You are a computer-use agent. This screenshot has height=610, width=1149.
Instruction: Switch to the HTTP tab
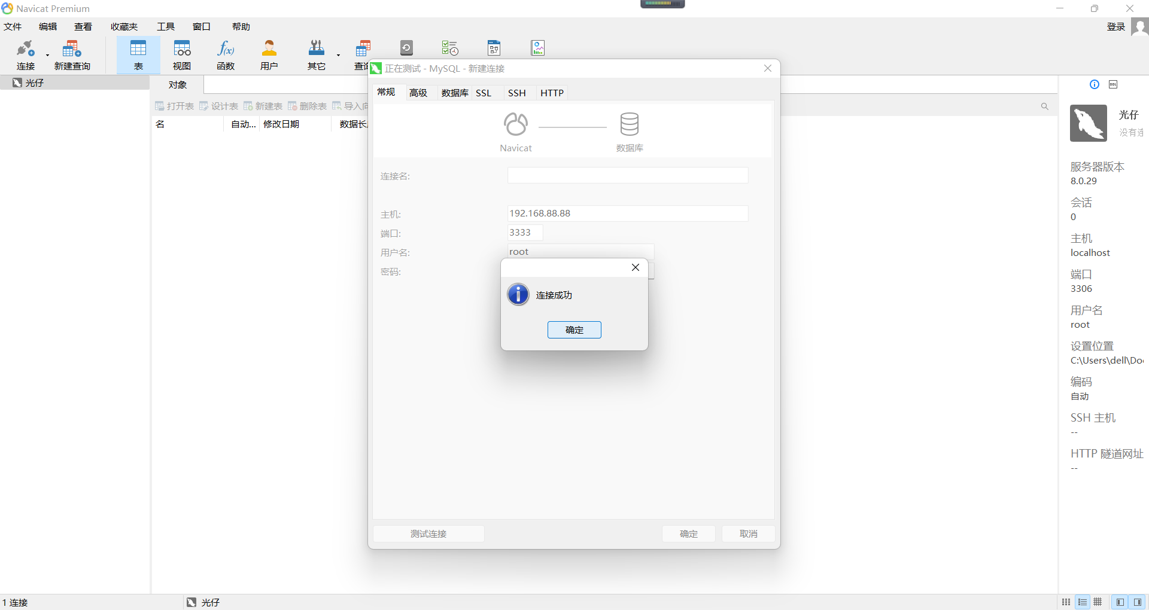pos(552,93)
